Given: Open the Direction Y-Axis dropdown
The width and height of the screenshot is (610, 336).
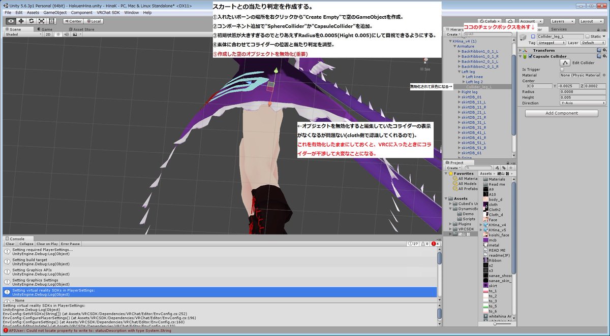Looking at the screenshot, I should [583, 103].
